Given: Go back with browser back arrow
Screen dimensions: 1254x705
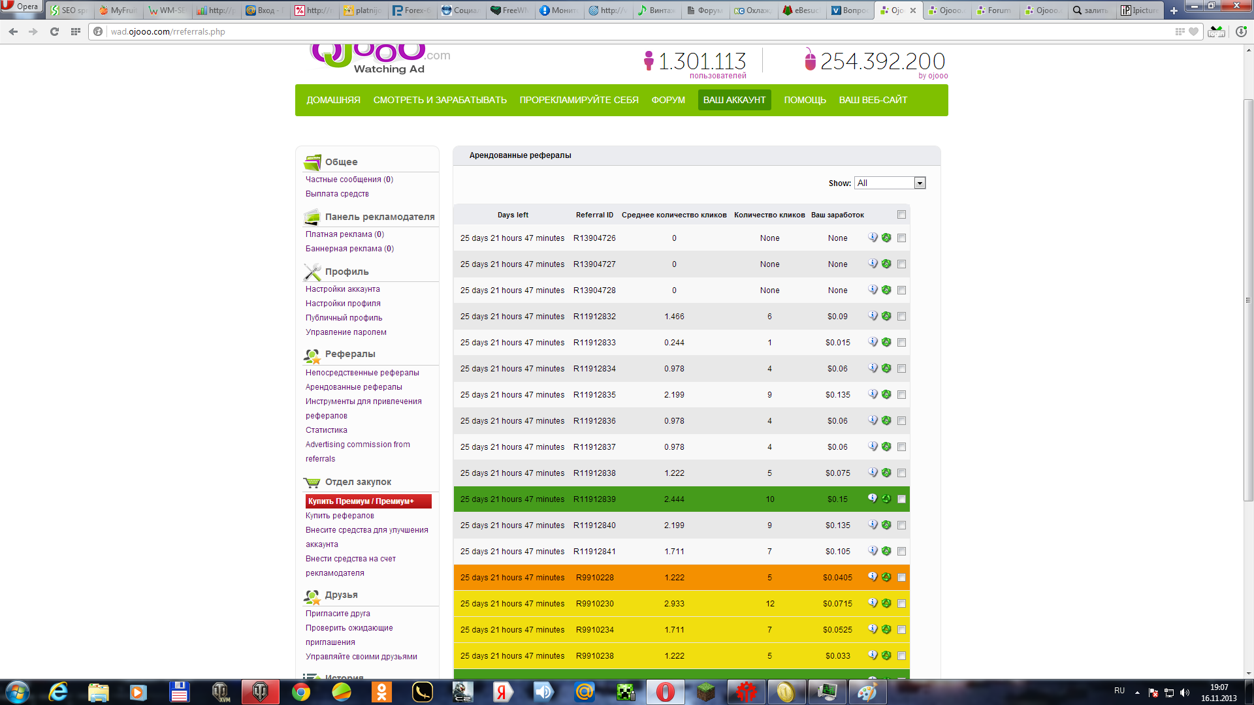Looking at the screenshot, I should [13, 31].
